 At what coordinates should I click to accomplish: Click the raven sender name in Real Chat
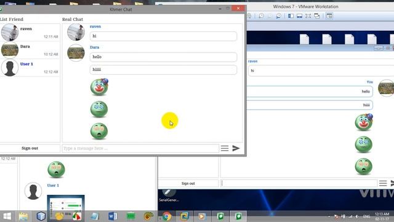click(95, 27)
